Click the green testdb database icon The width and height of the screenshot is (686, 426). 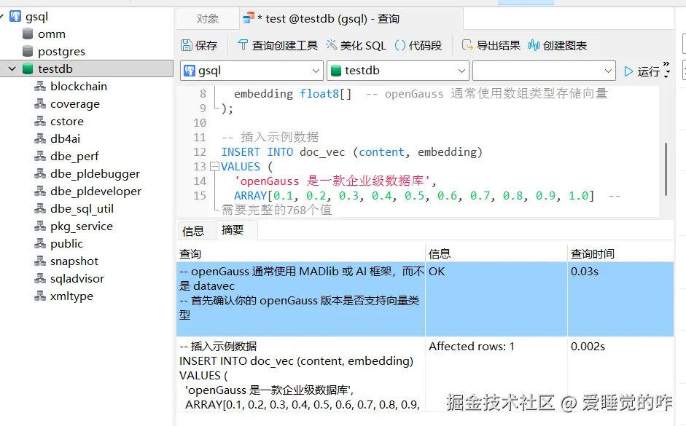(x=28, y=68)
